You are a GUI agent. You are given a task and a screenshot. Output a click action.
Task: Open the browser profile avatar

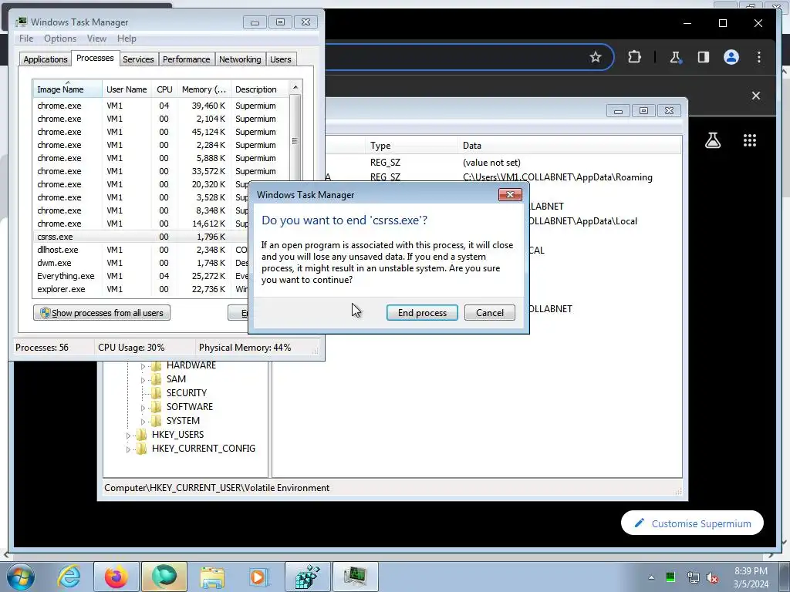(731, 57)
